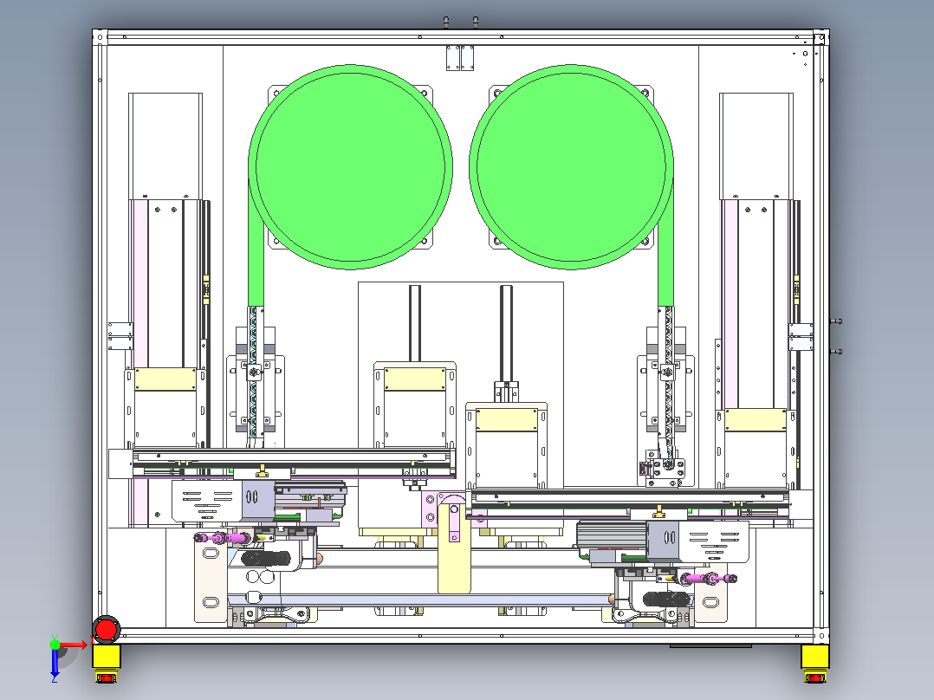Select the center-right cream colored block
Screen dimensions: 934x700
click(x=507, y=420)
